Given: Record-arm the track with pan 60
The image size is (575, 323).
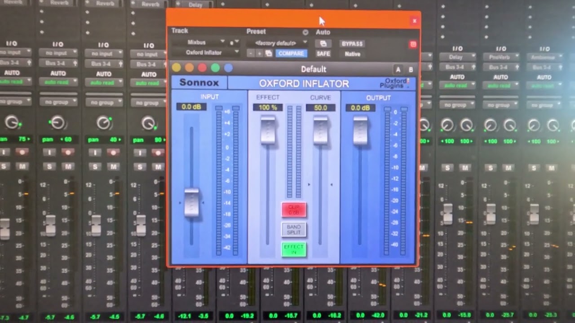Looking at the screenshot, I should click(68, 152).
